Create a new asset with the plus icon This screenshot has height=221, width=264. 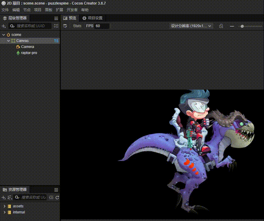pyautogui.click(x=3, y=197)
